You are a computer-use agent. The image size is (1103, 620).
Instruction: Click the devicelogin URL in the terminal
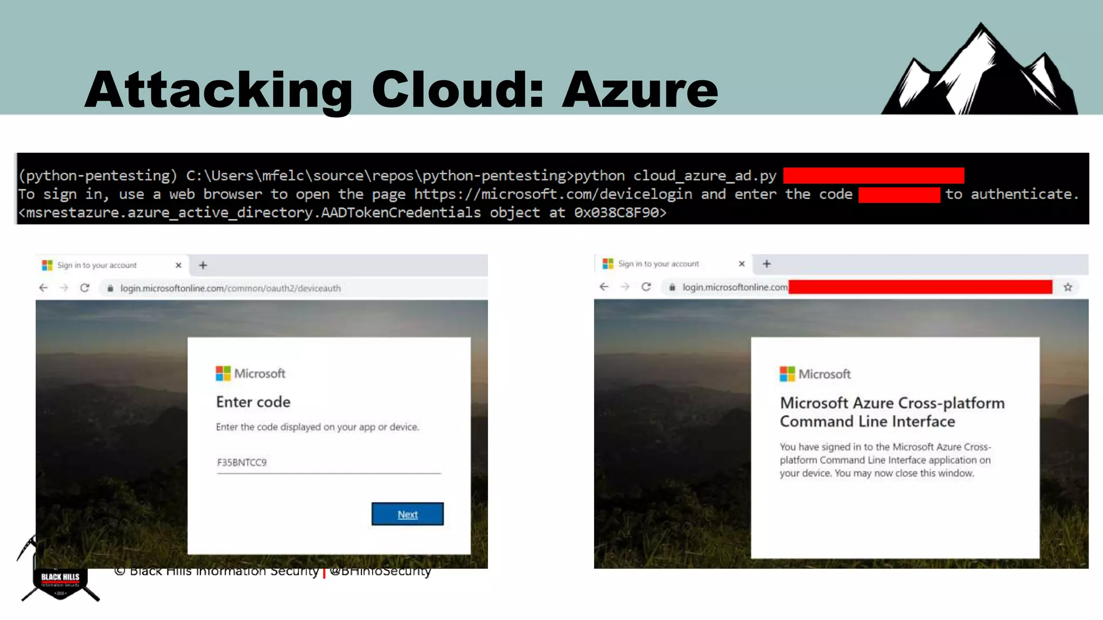pyautogui.click(x=553, y=194)
